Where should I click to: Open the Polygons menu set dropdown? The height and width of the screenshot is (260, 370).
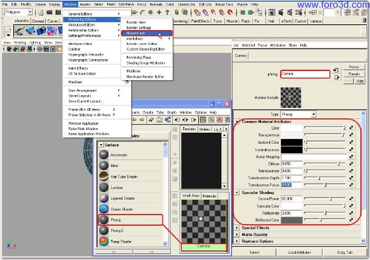coord(30,12)
